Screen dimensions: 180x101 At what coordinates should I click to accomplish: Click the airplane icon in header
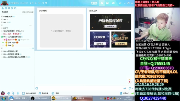[39, 3]
